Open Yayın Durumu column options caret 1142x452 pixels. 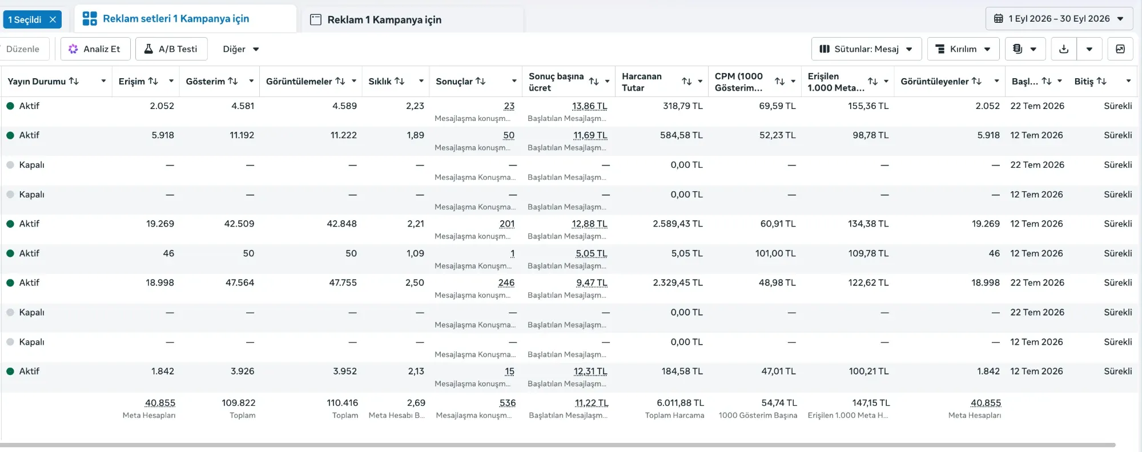(x=103, y=81)
